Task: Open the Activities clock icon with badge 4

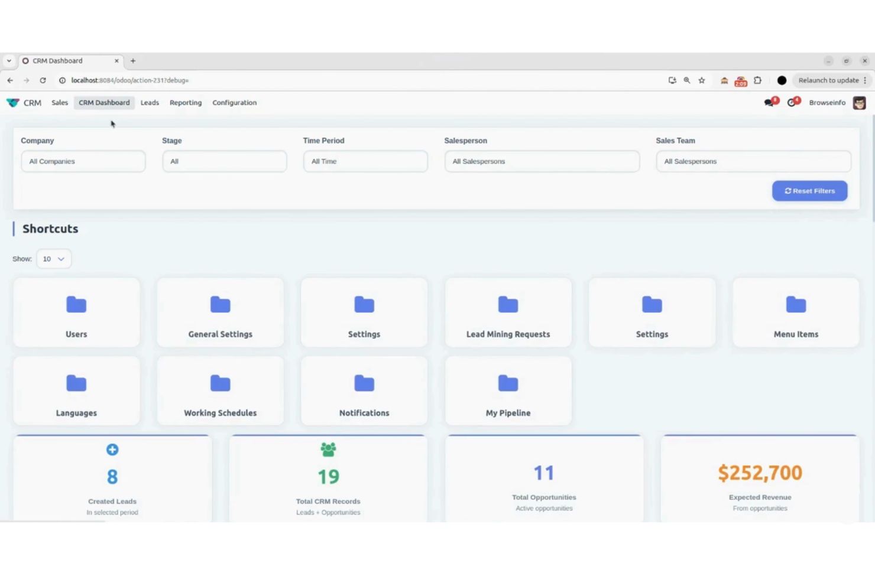Action: point(792,102)
